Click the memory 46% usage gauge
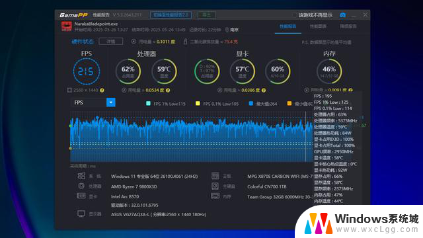 tap(329, 71)
